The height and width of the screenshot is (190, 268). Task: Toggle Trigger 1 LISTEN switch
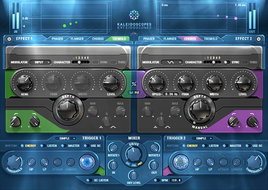(43, 146)
